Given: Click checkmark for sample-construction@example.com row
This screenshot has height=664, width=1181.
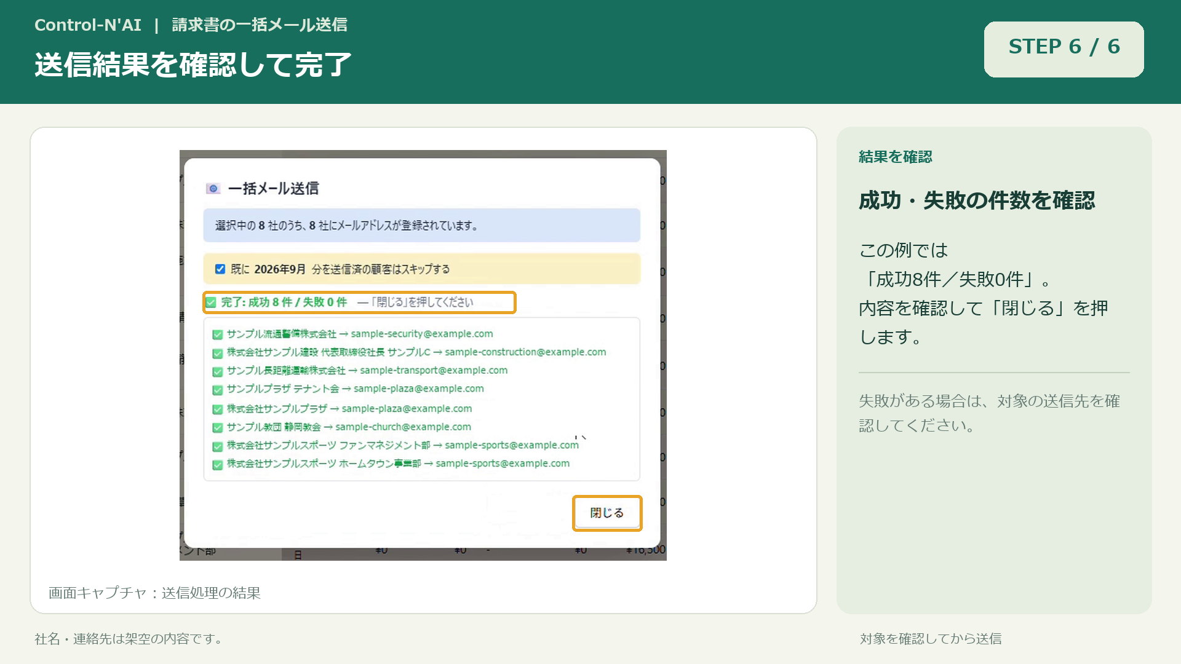Looking at the screenshot, I should tap(217, 353).
